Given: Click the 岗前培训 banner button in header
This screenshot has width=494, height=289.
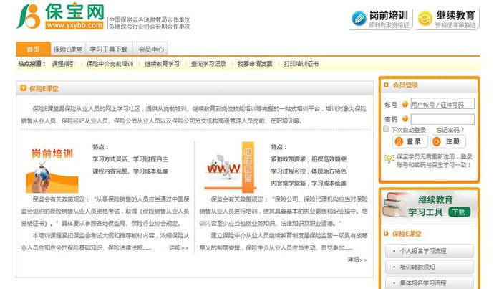Looking at the screenshot, I should (381, 19).
